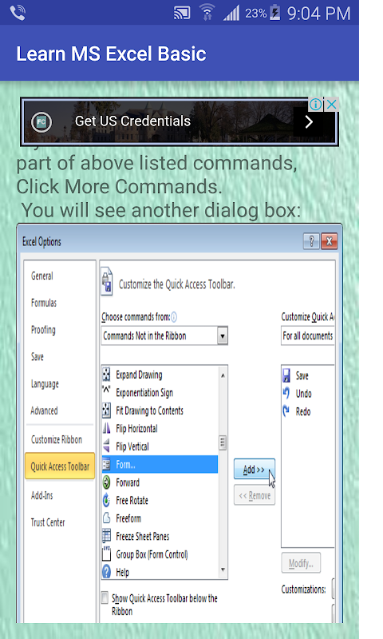Screen dimensions: 383x639
Task: Select 'Group Box (Form Control)' list row
Action: coord(160,554)
